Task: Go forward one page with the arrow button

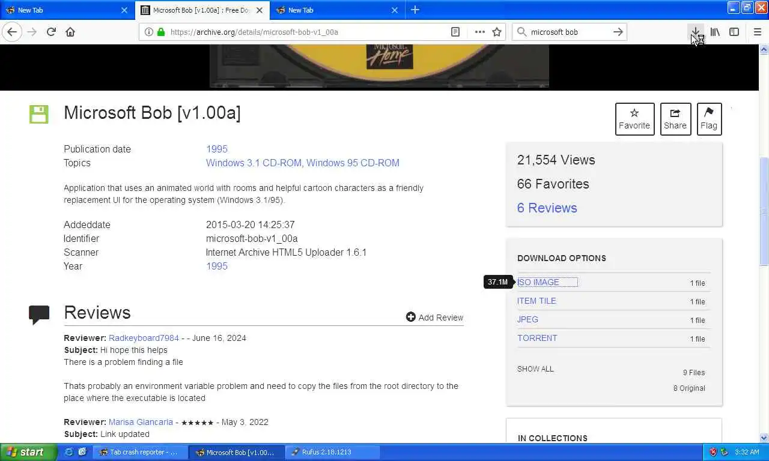Action: pyautogui.click(x=32, y=32)
